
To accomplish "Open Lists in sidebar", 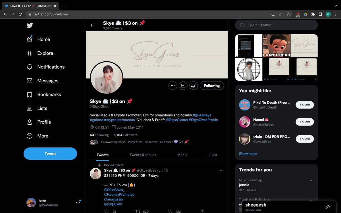I will [x=37, y=108].
